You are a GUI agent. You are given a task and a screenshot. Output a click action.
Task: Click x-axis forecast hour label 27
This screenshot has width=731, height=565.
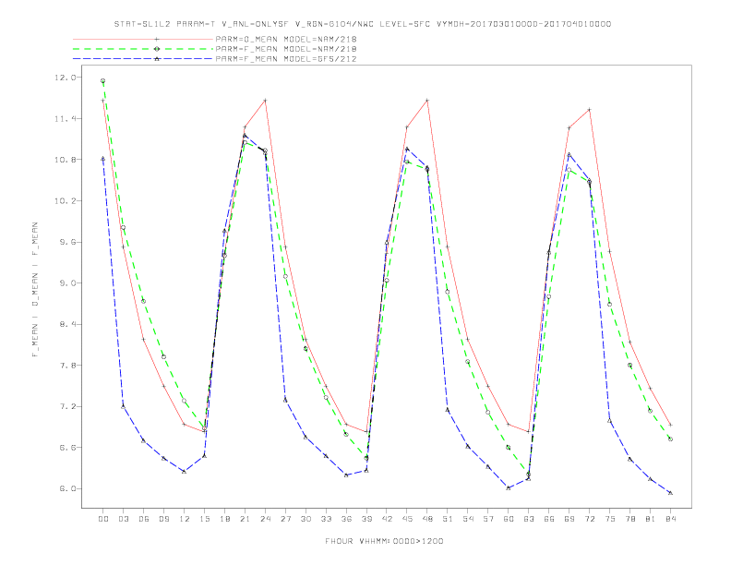point(285,519)
